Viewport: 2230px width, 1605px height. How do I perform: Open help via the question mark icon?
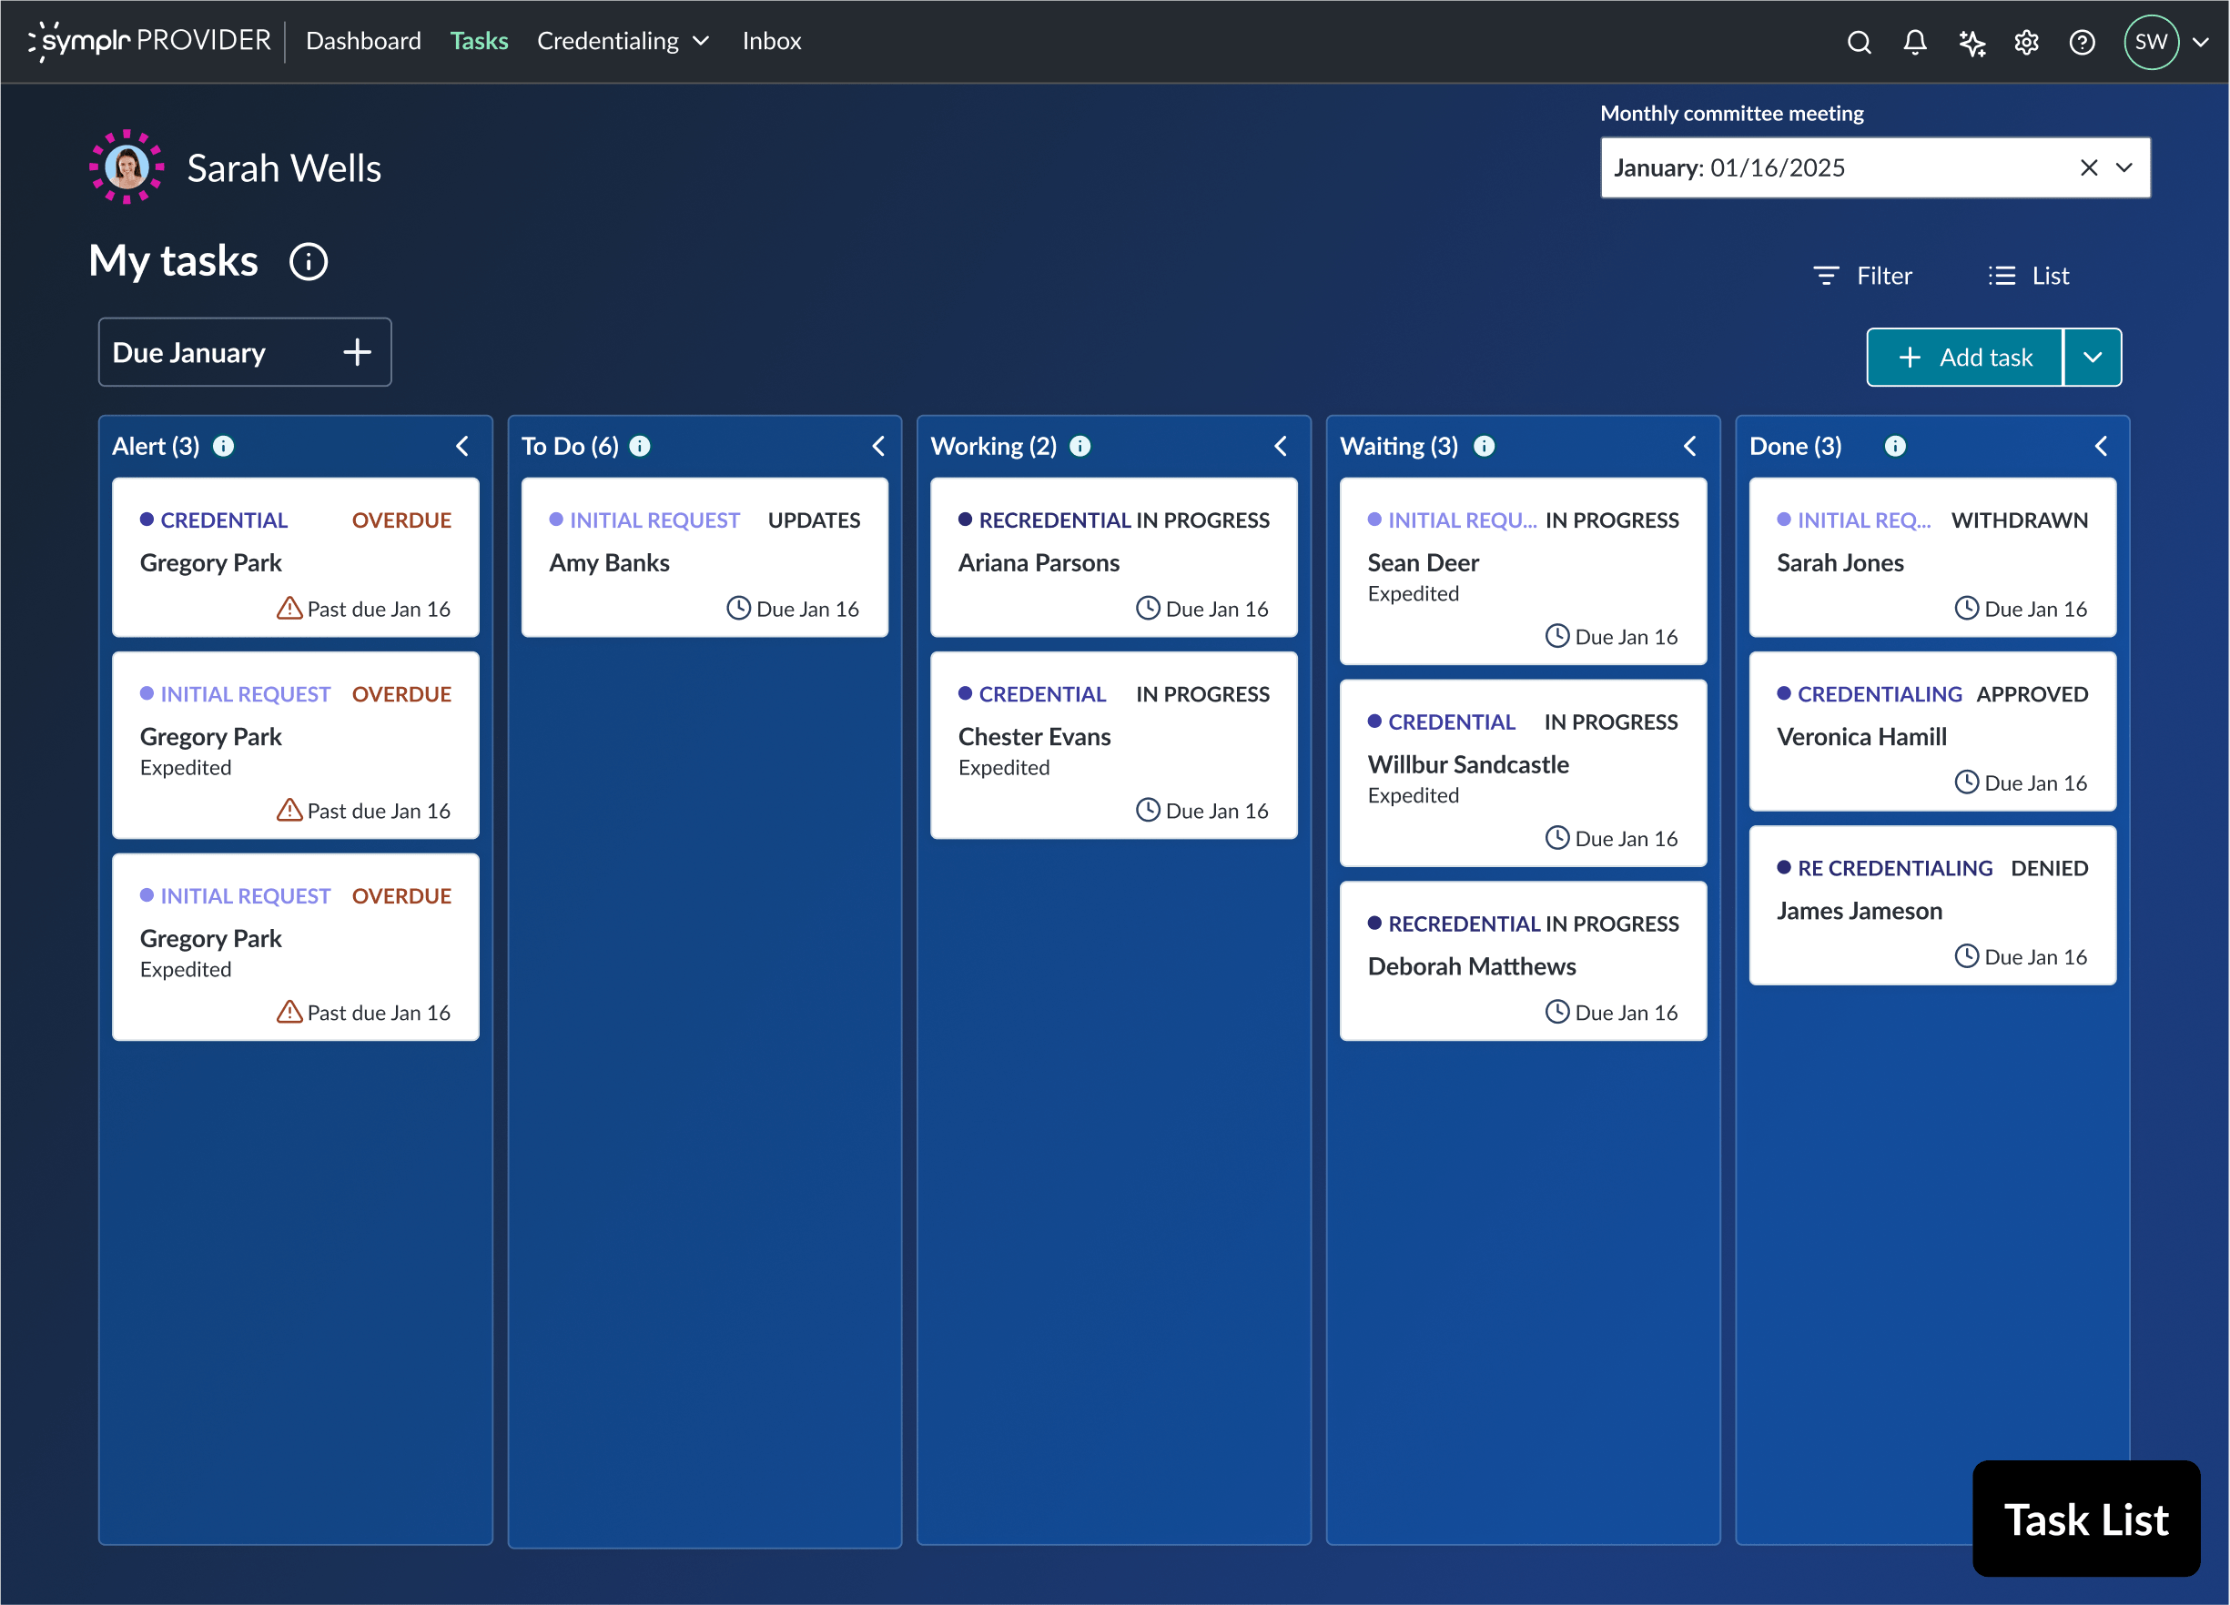tap(2082, 41)
